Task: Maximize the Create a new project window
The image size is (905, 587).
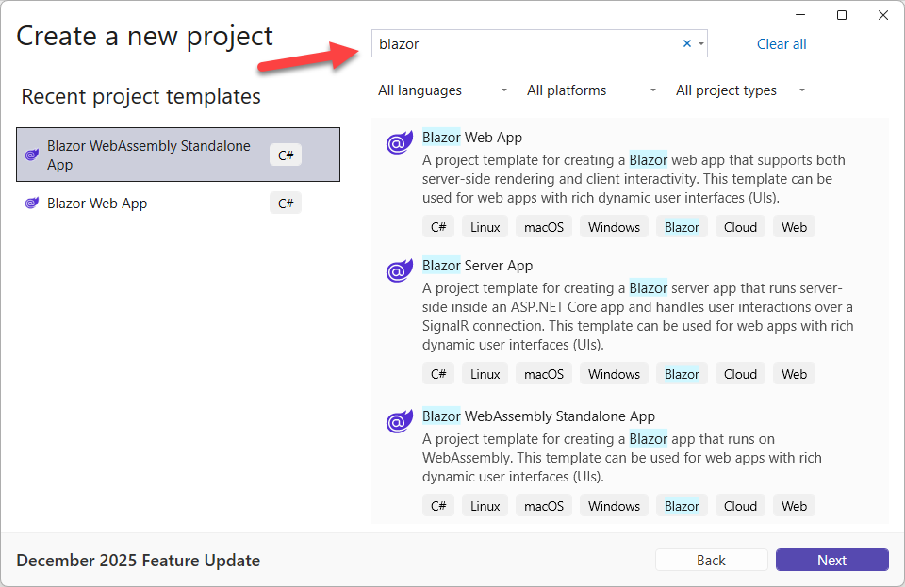Action: (x=842, y=15)
